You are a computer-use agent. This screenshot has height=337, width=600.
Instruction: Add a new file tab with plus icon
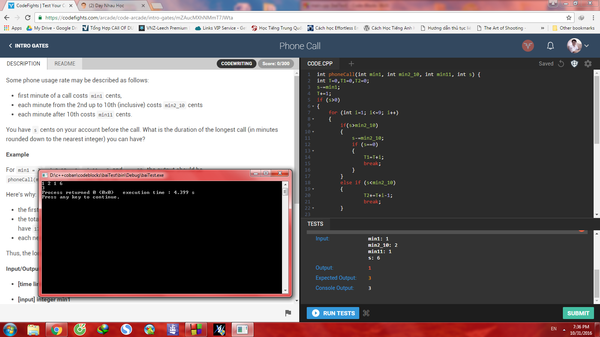(351, 64)
